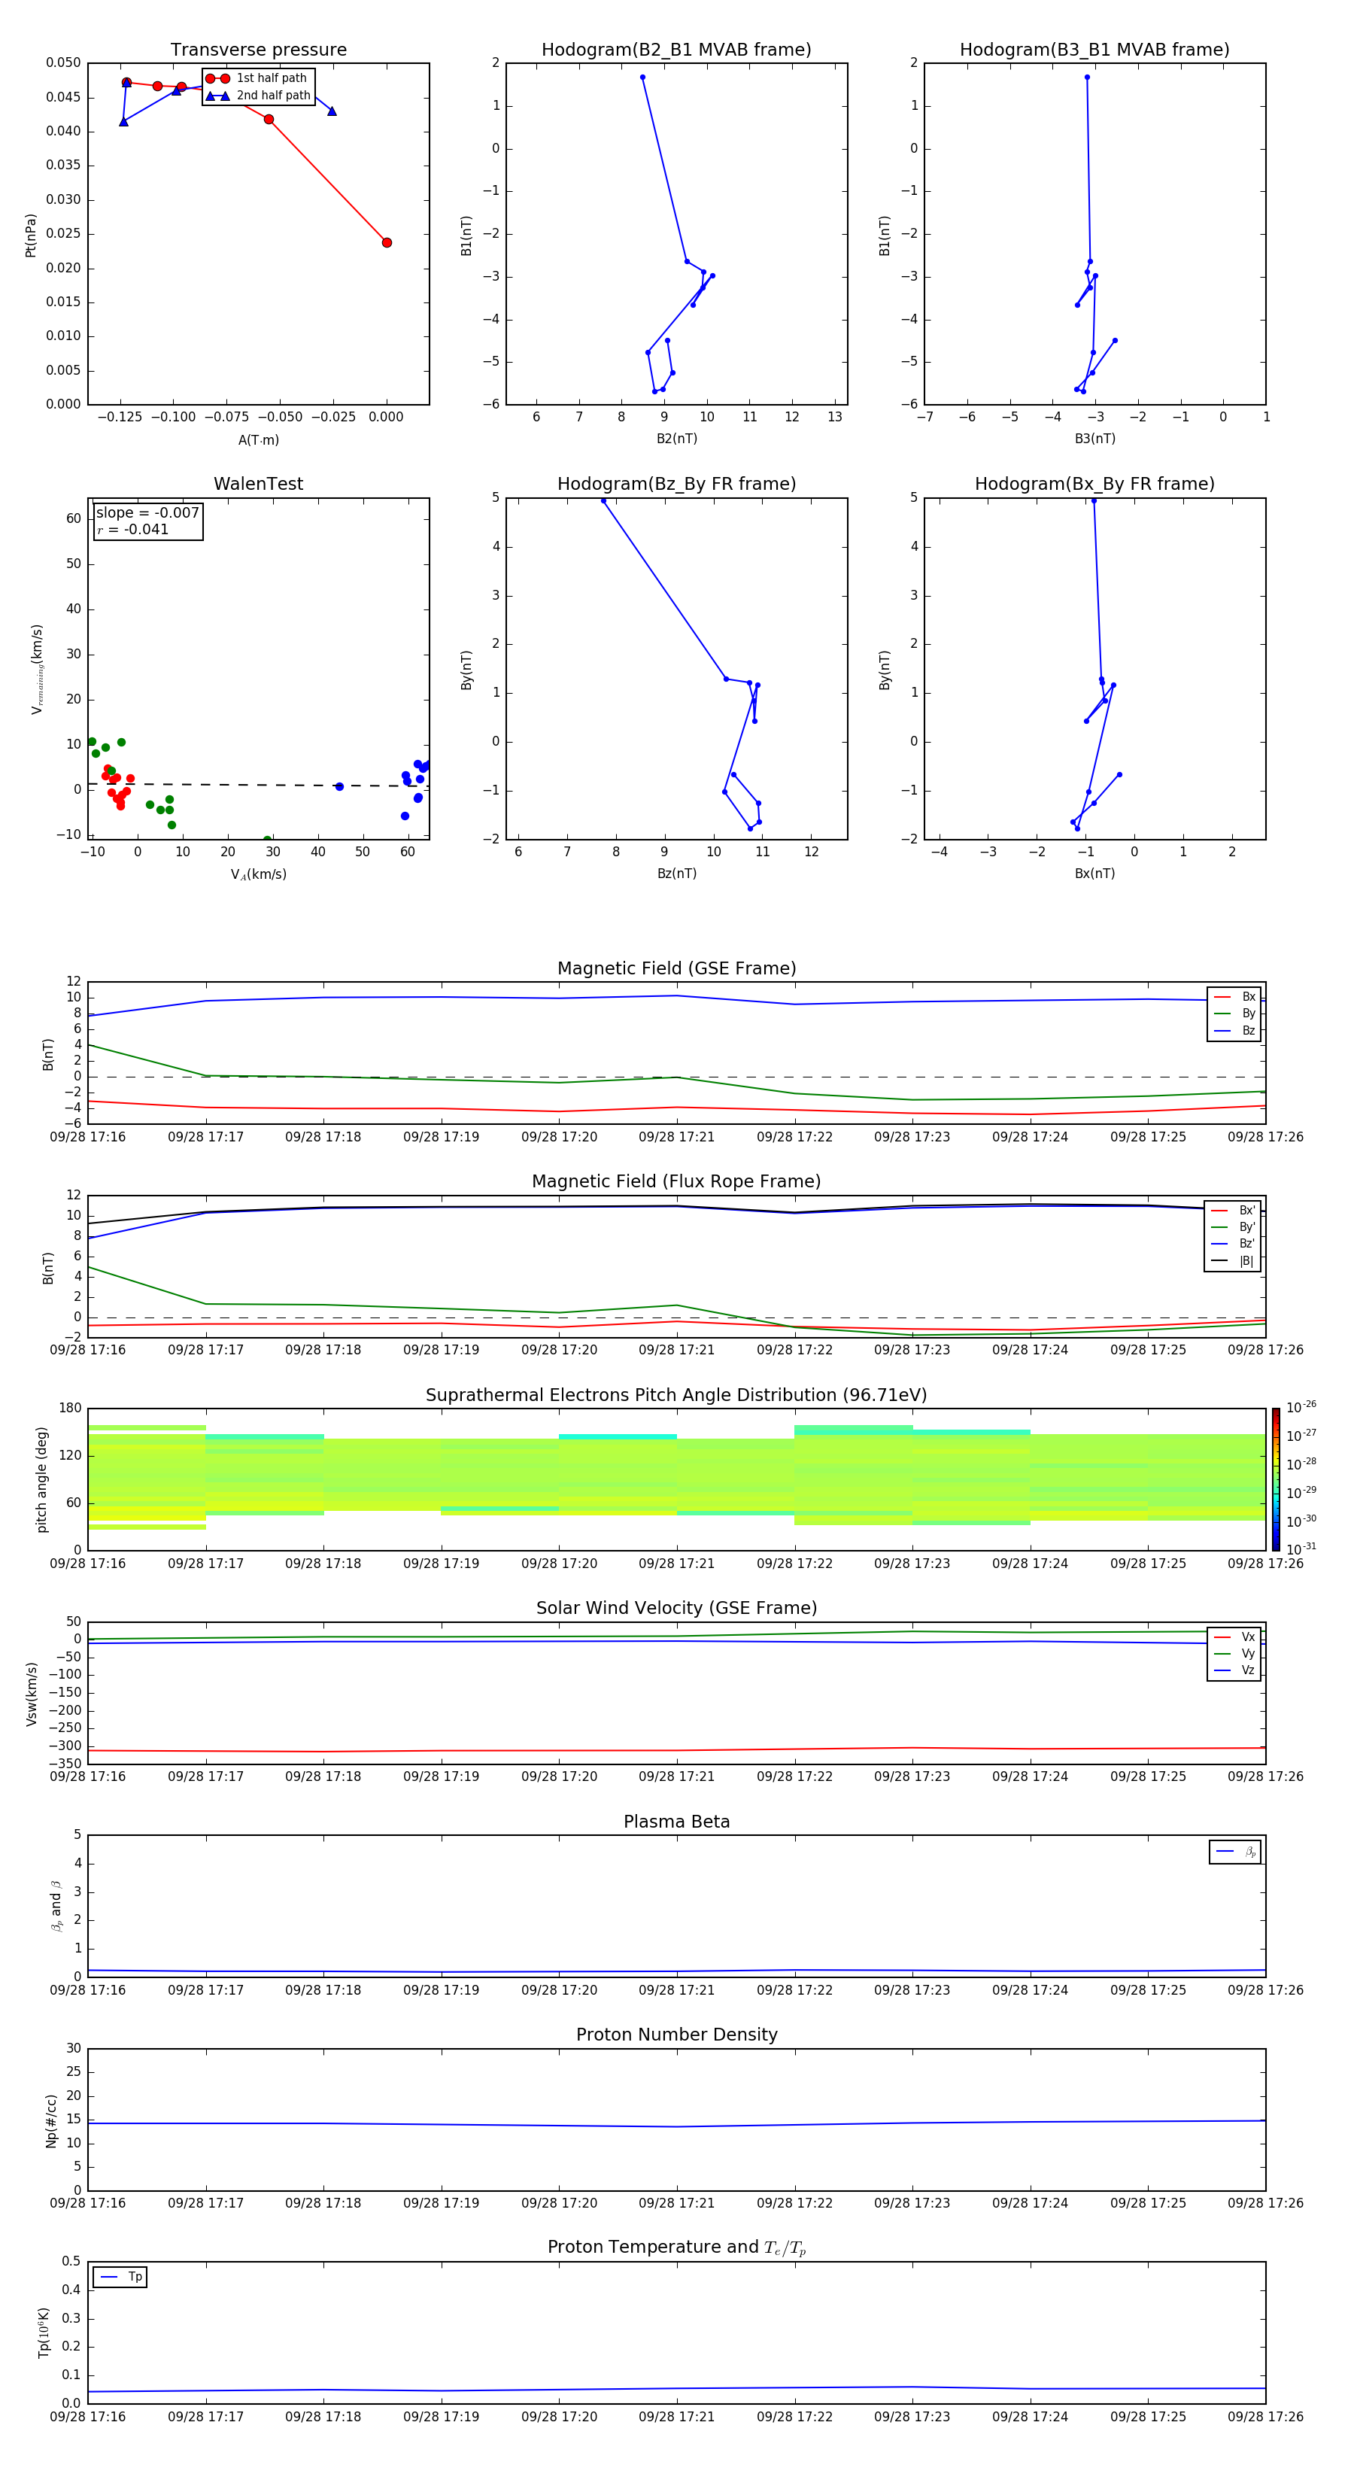Click the 'pitch angle (deg)' axis label
Screen dimensions: 1354x2483
point(41,1479)
